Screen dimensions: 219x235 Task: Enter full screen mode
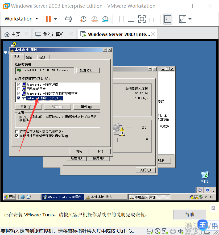pos(142,19)
